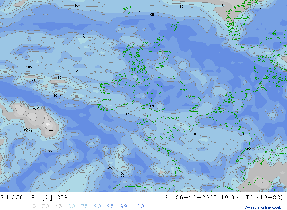287x210 pixels.
Task: Select the legend value 45
Action: pos(58,206)
